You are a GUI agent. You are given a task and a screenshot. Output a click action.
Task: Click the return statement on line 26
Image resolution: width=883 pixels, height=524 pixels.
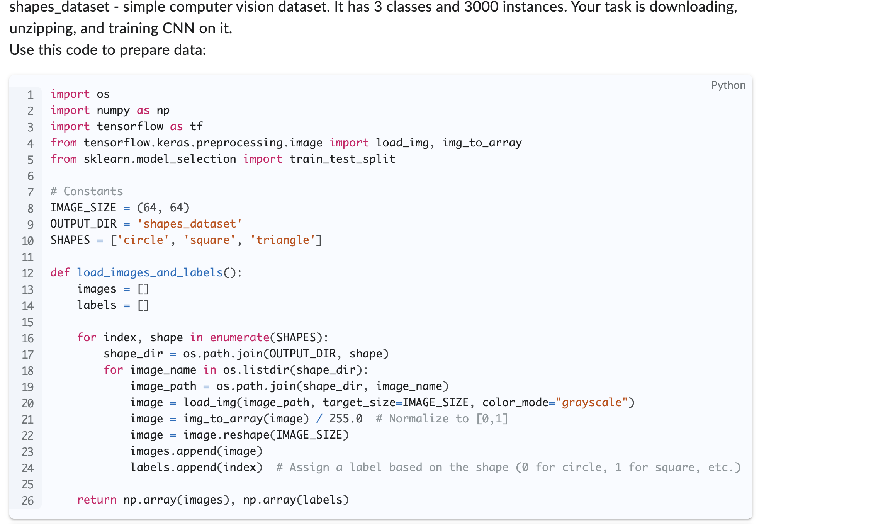pyautogui.click(x=97, y=499)
